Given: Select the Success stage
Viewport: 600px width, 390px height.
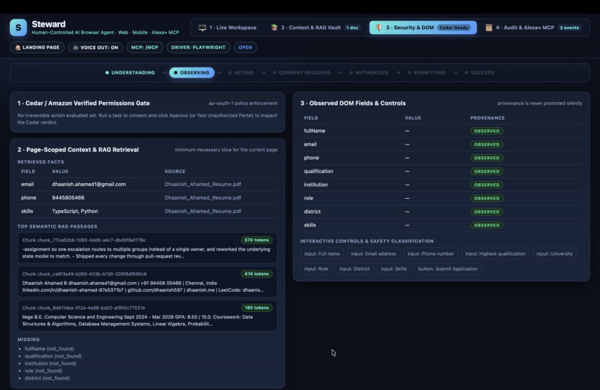Looking at the screenshot, I should 479,73.
